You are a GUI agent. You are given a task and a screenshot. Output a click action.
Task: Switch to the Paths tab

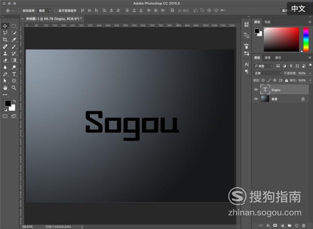point(278,58)
